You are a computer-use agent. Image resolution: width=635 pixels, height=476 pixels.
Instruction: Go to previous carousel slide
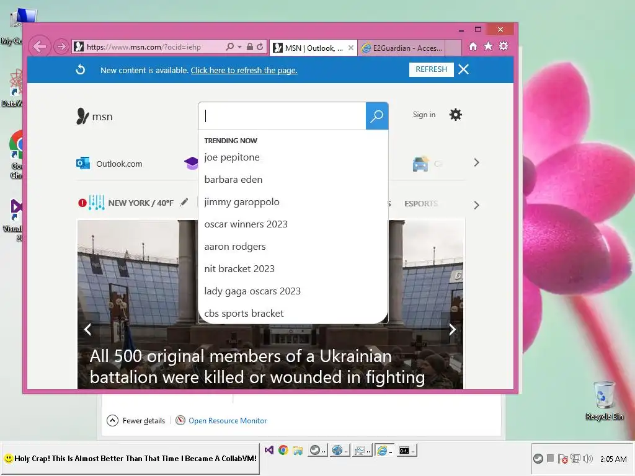pos(87,330)
